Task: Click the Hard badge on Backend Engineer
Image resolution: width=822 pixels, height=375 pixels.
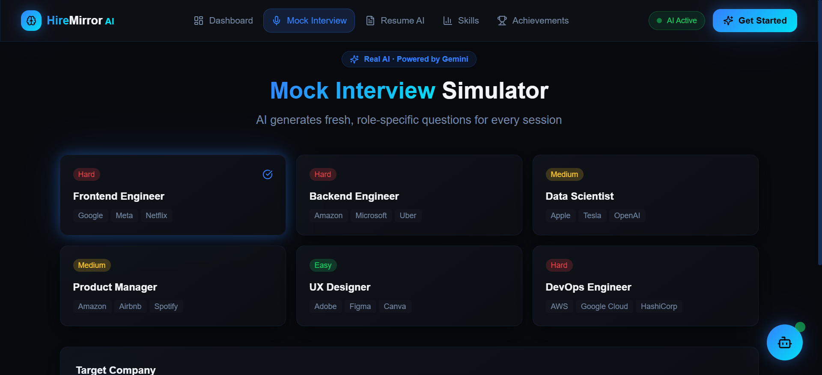Action: (x=323, y=174)
